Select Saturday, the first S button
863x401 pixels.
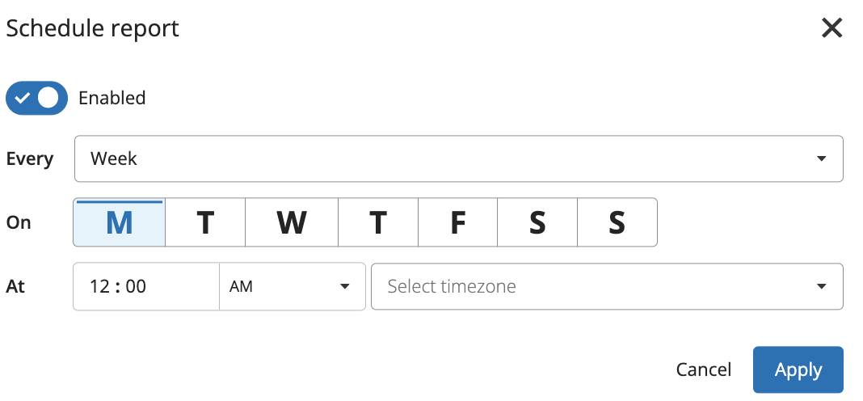537,222
